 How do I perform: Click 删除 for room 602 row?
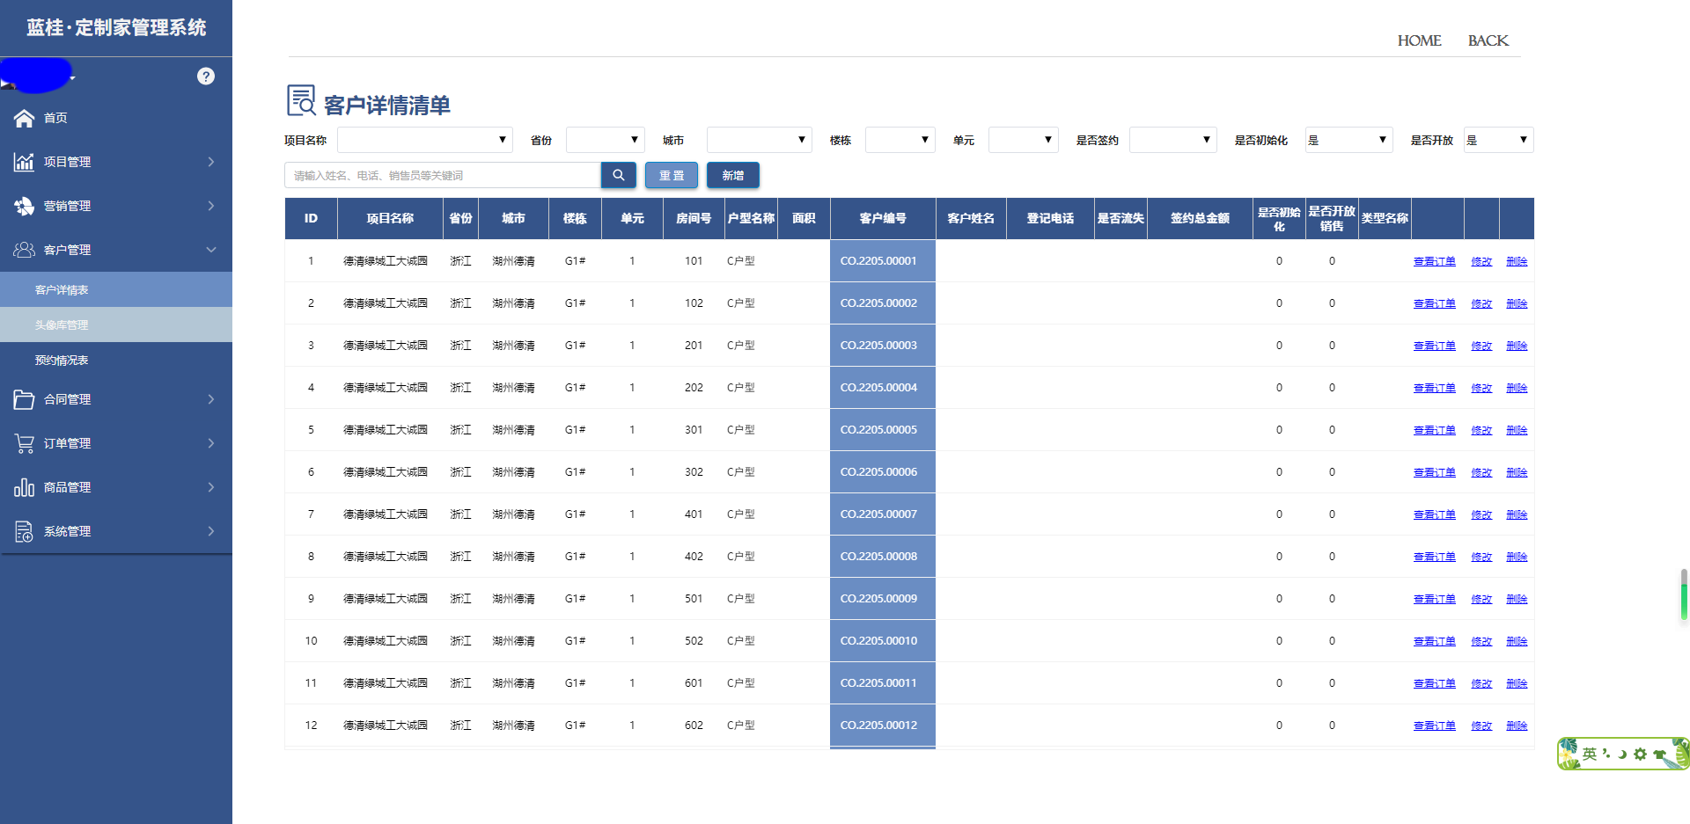click(1517, 726)
